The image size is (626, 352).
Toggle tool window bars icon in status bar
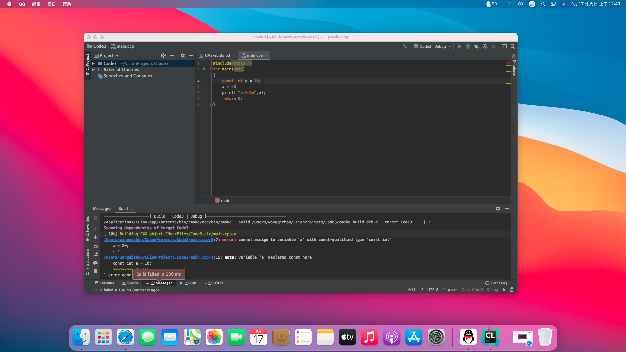coord(88,290)
